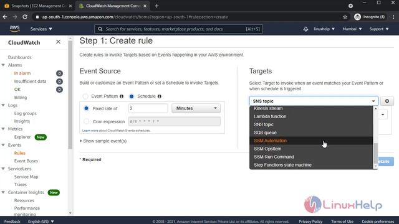Open the Privacy Policy footer link
The image size is (399, 224).
(310, 222)
